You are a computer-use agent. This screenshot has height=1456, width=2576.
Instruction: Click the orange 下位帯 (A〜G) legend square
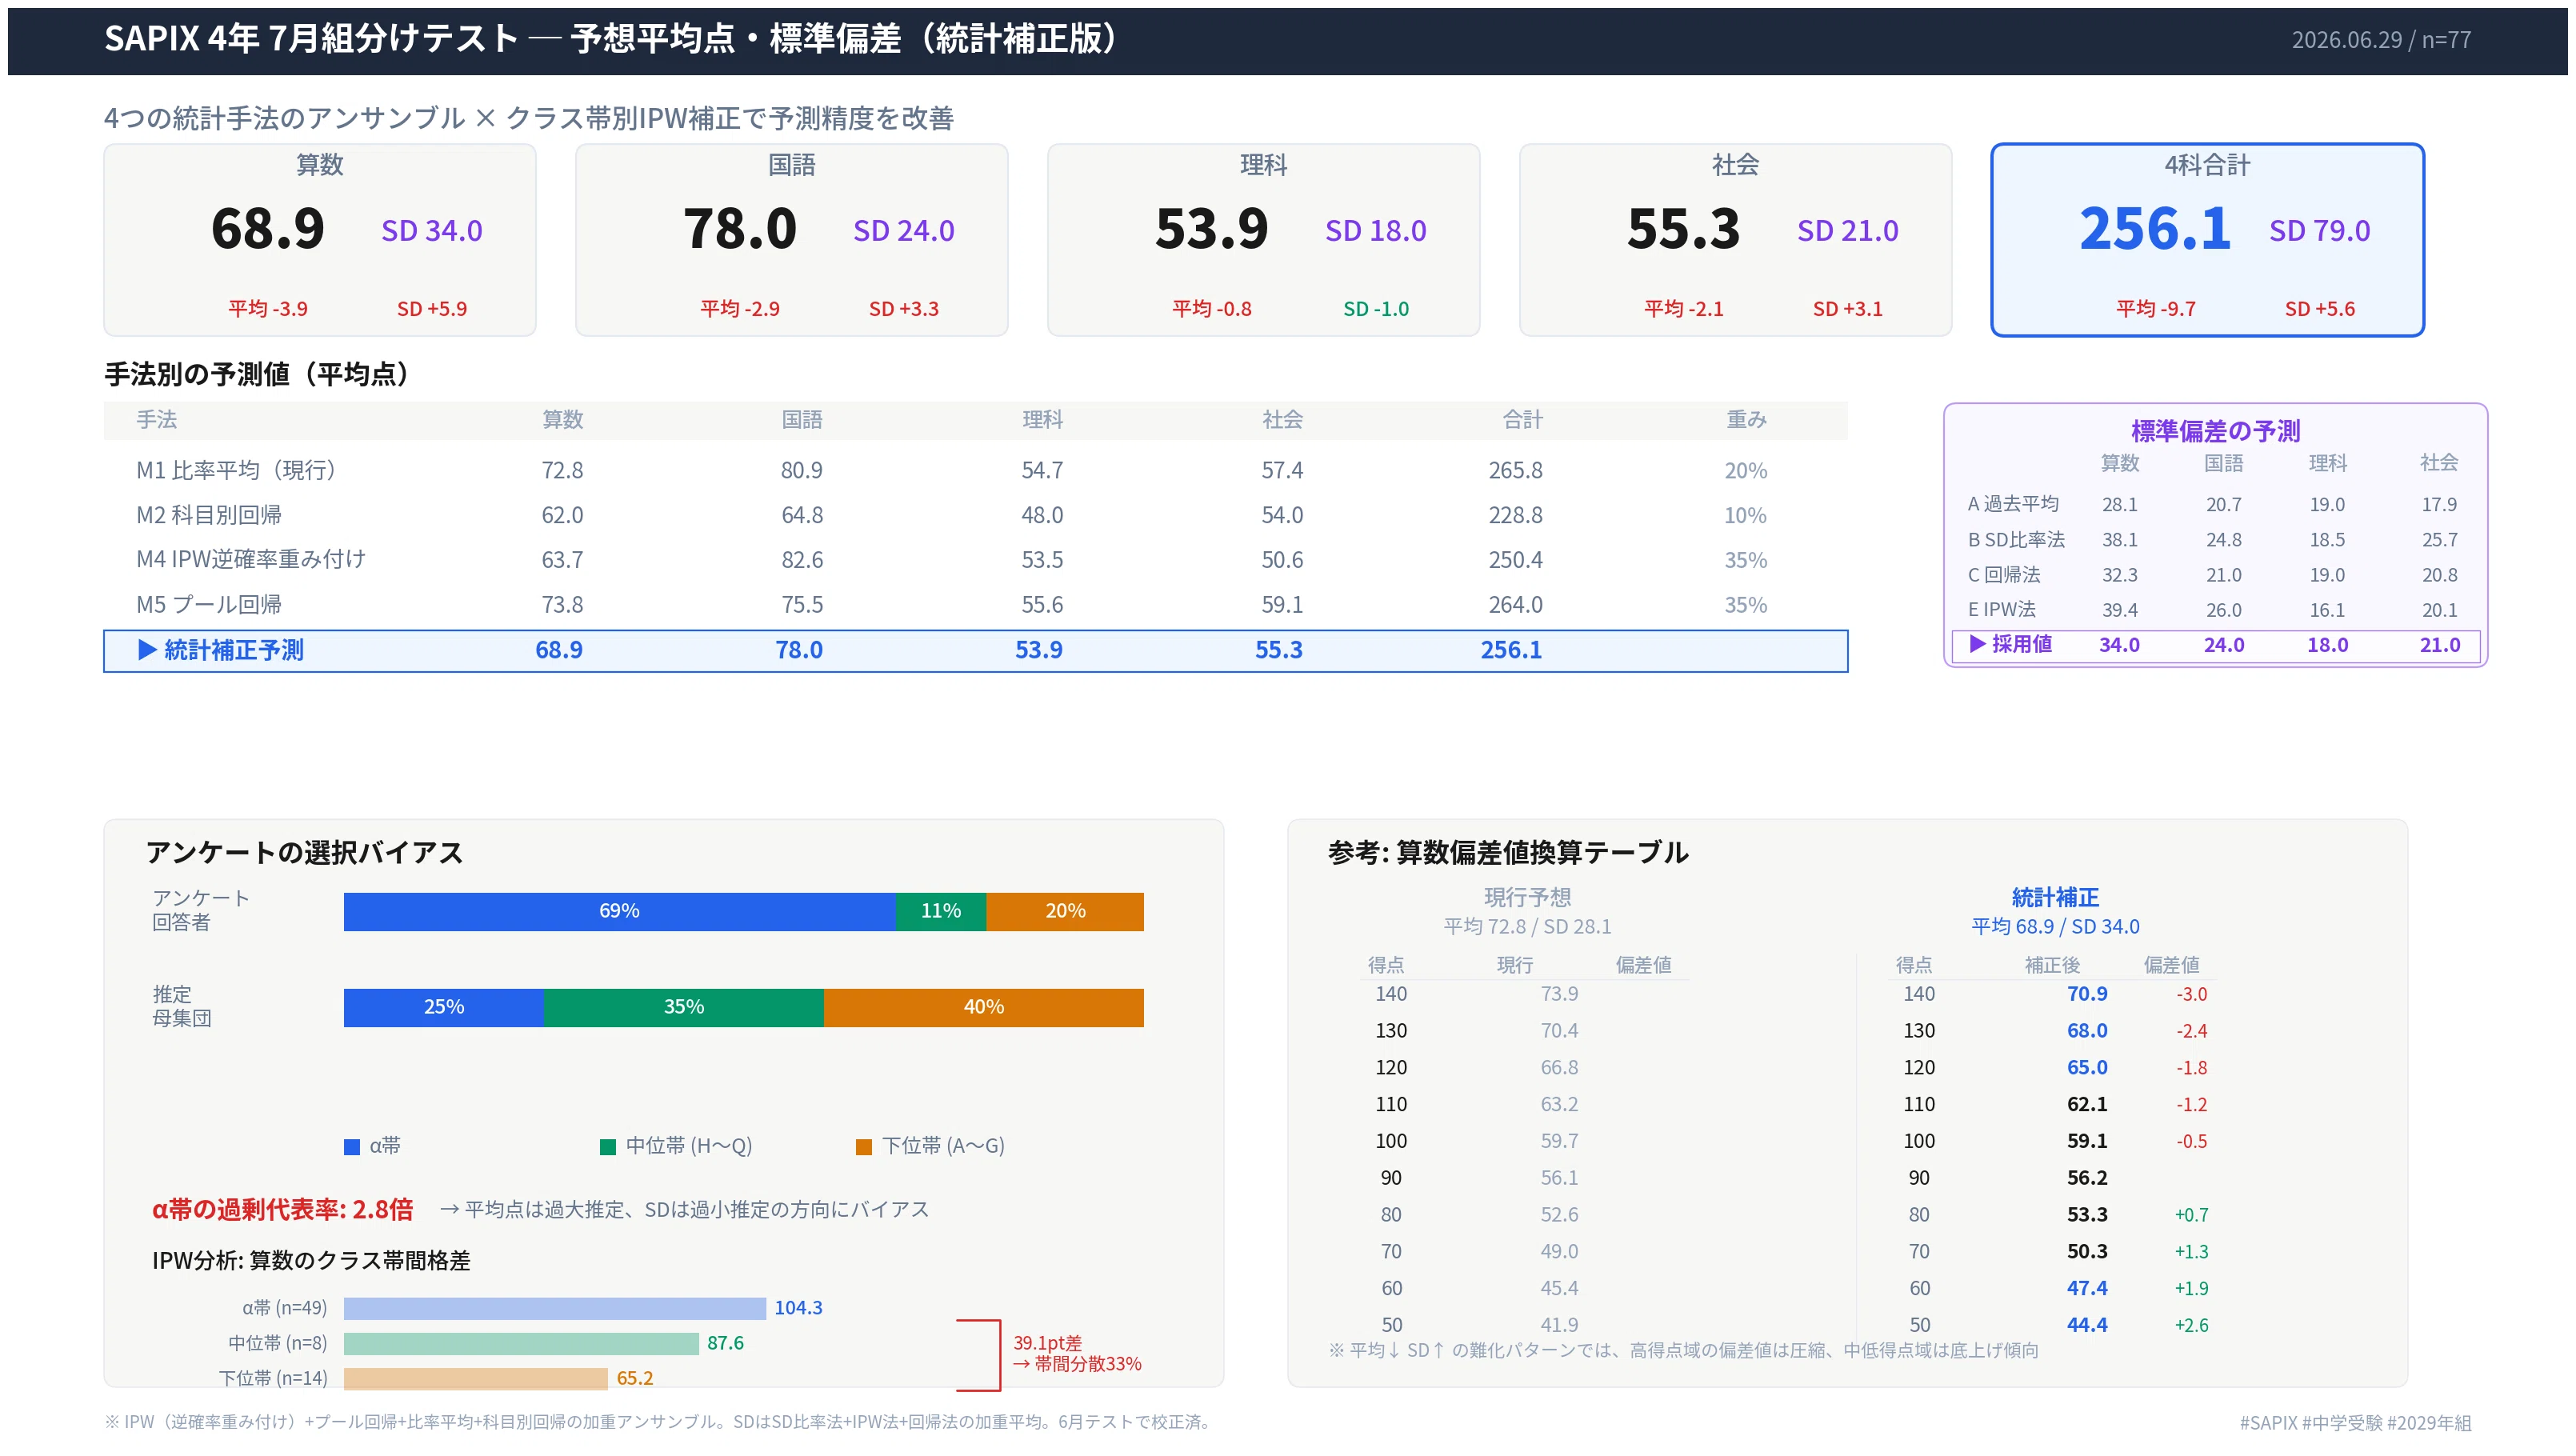tap(864, 1146)
